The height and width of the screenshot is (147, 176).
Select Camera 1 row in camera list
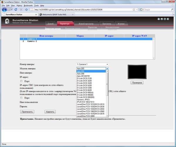coord(86,39)
